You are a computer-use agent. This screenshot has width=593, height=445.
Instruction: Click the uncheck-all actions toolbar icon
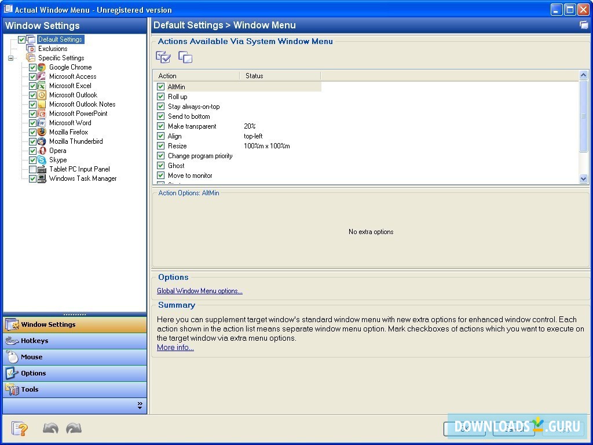(x=185, y=57)
